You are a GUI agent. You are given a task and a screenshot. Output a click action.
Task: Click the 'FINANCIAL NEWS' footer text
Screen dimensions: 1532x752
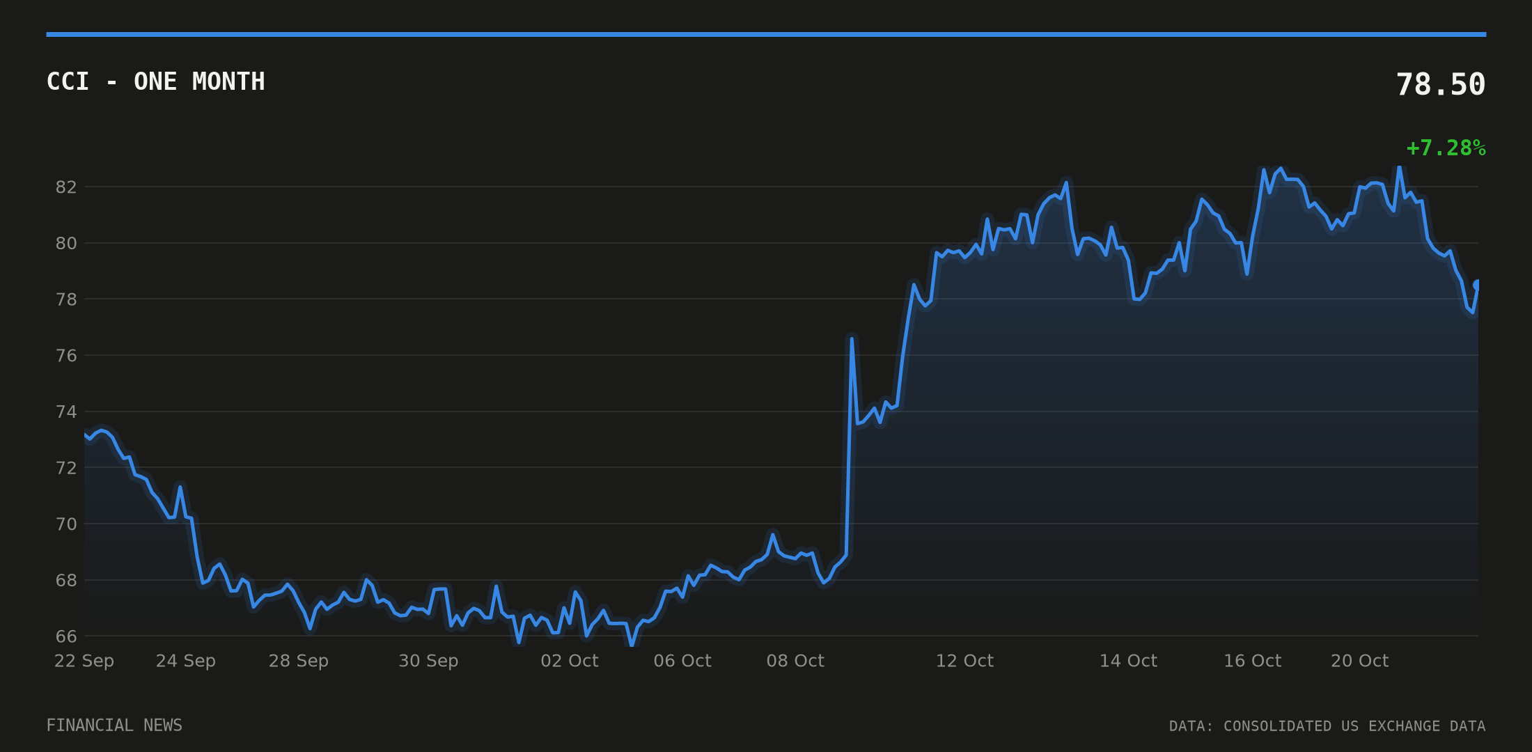click(114, 726)
